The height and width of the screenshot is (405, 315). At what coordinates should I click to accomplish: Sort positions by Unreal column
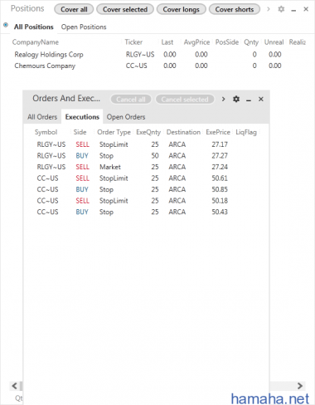click(274, 42)
